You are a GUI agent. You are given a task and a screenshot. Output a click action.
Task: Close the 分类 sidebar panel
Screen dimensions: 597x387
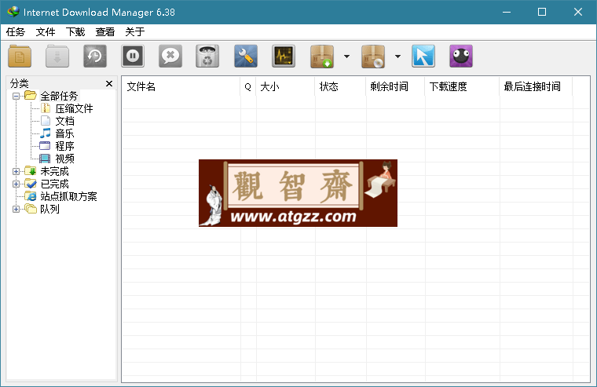(109, 83)
